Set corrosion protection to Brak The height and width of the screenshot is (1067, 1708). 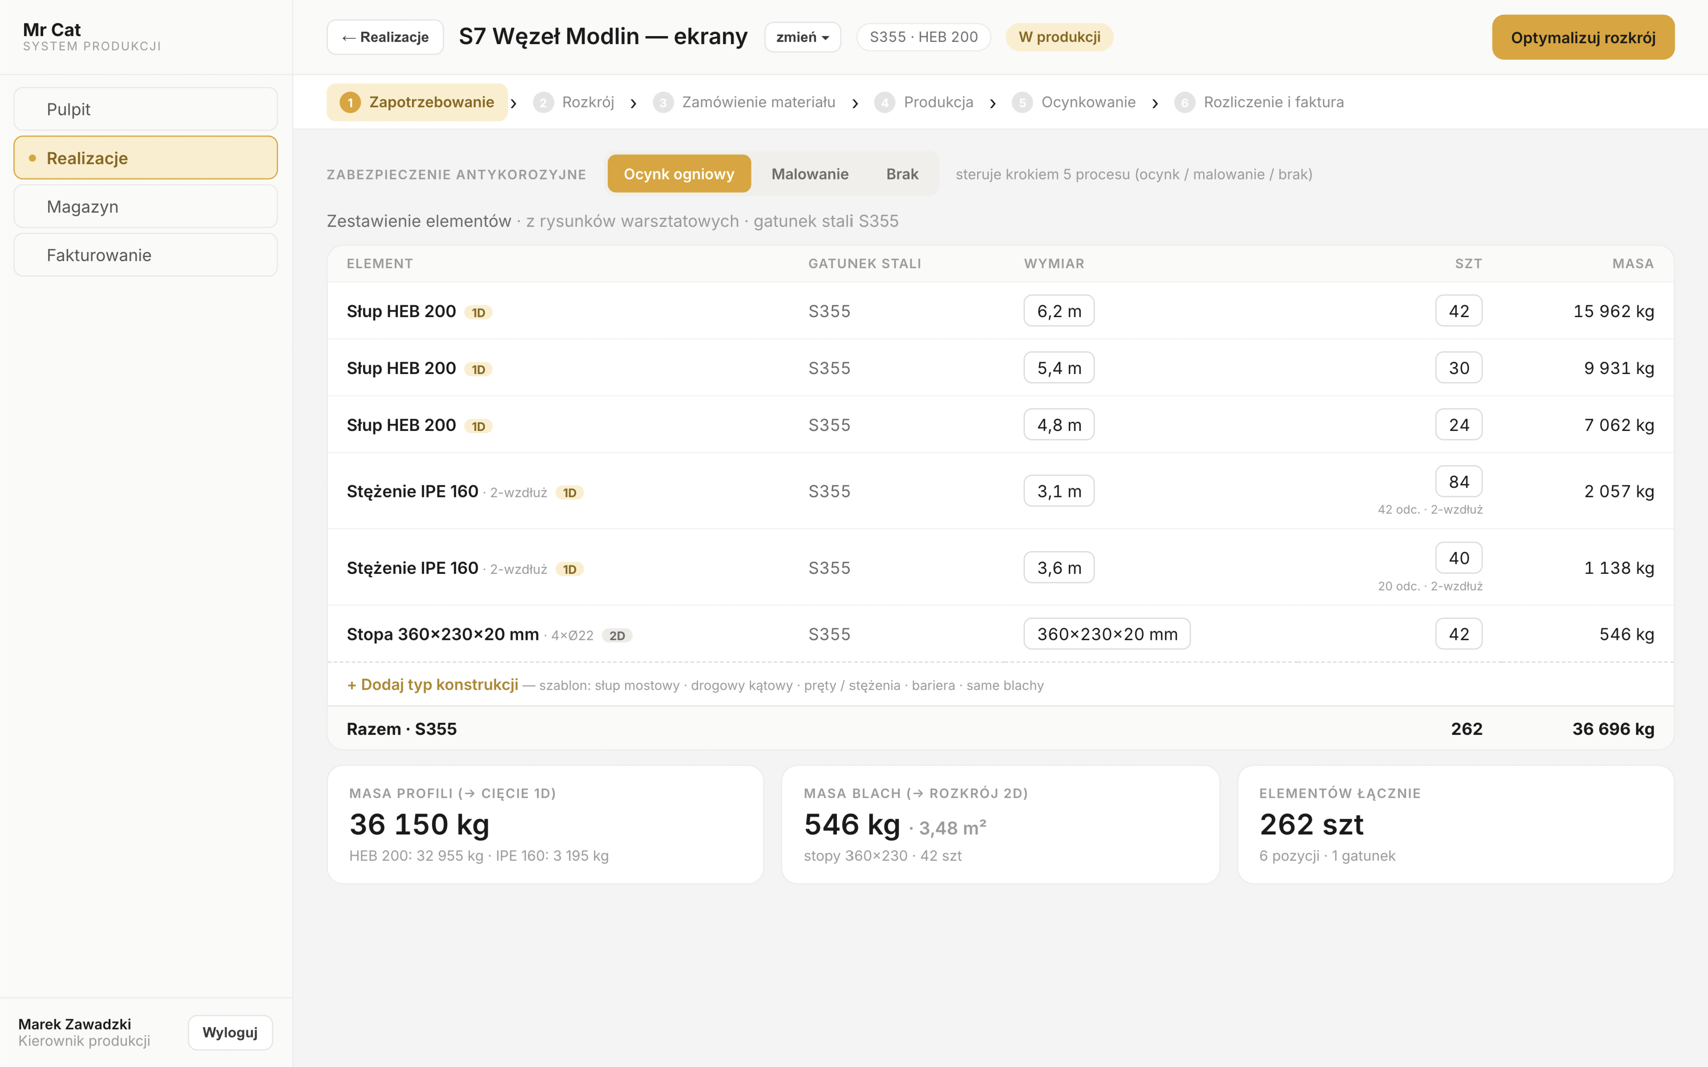pyautogui.click(x=902, y=174)
